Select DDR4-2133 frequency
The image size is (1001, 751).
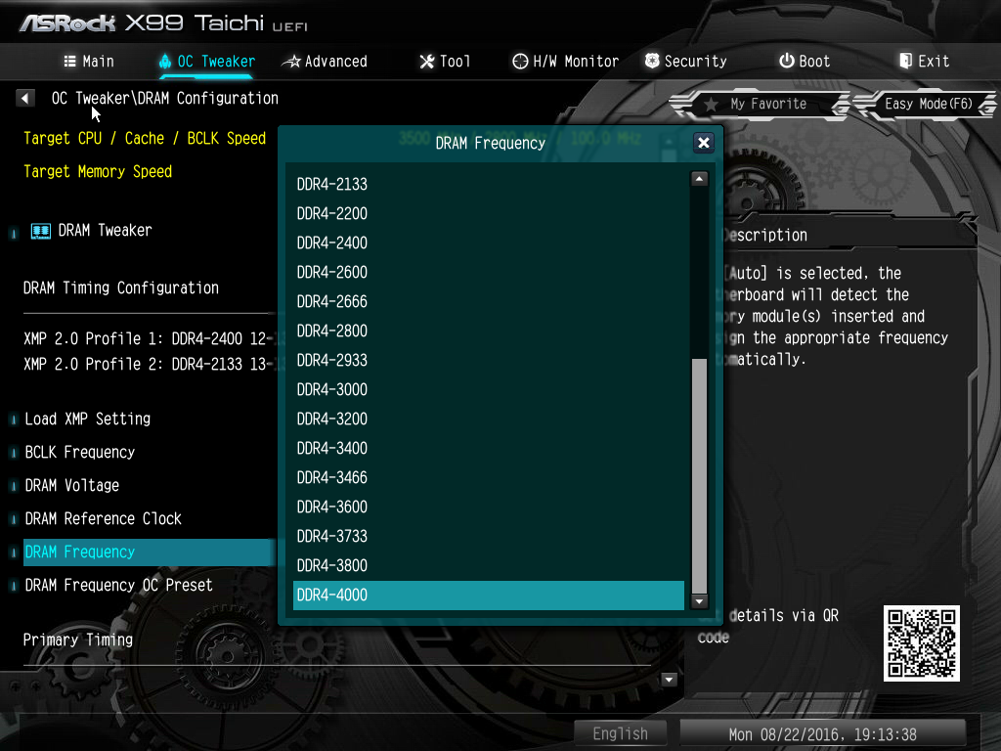point(489,184)
